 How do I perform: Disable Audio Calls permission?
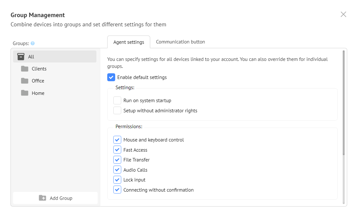[117, 170]
